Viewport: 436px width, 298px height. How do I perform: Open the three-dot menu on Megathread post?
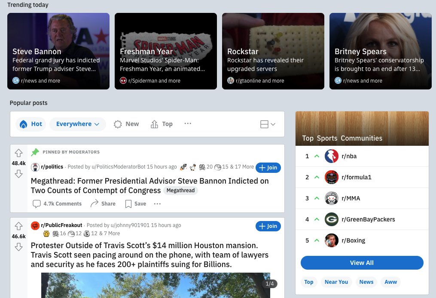(157, 204)
